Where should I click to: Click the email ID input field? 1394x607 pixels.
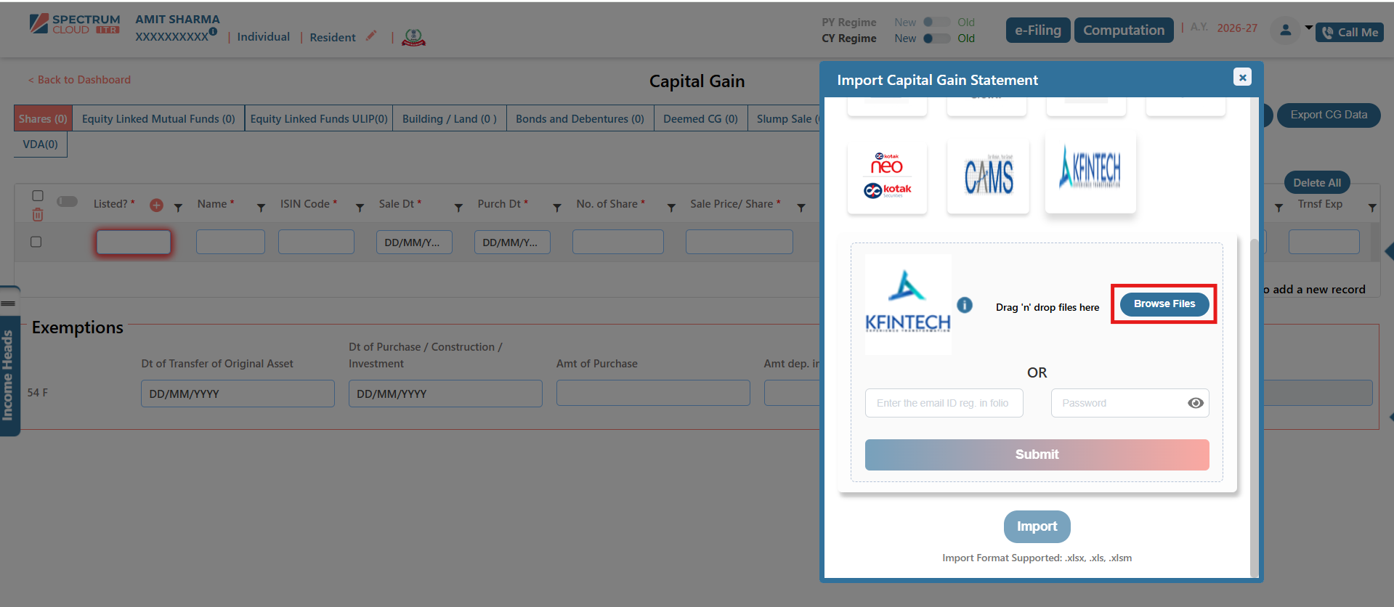pos(944,403)
